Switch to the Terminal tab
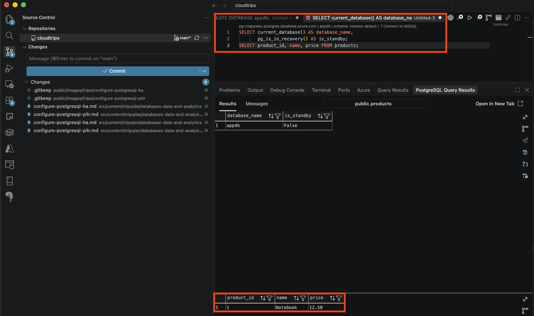 pyautogui.click(x=321, y=90)
